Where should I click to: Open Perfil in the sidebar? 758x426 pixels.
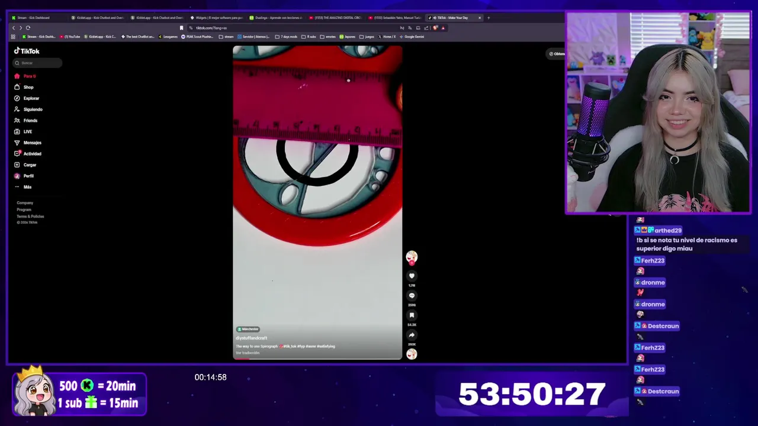pos(24,176)
